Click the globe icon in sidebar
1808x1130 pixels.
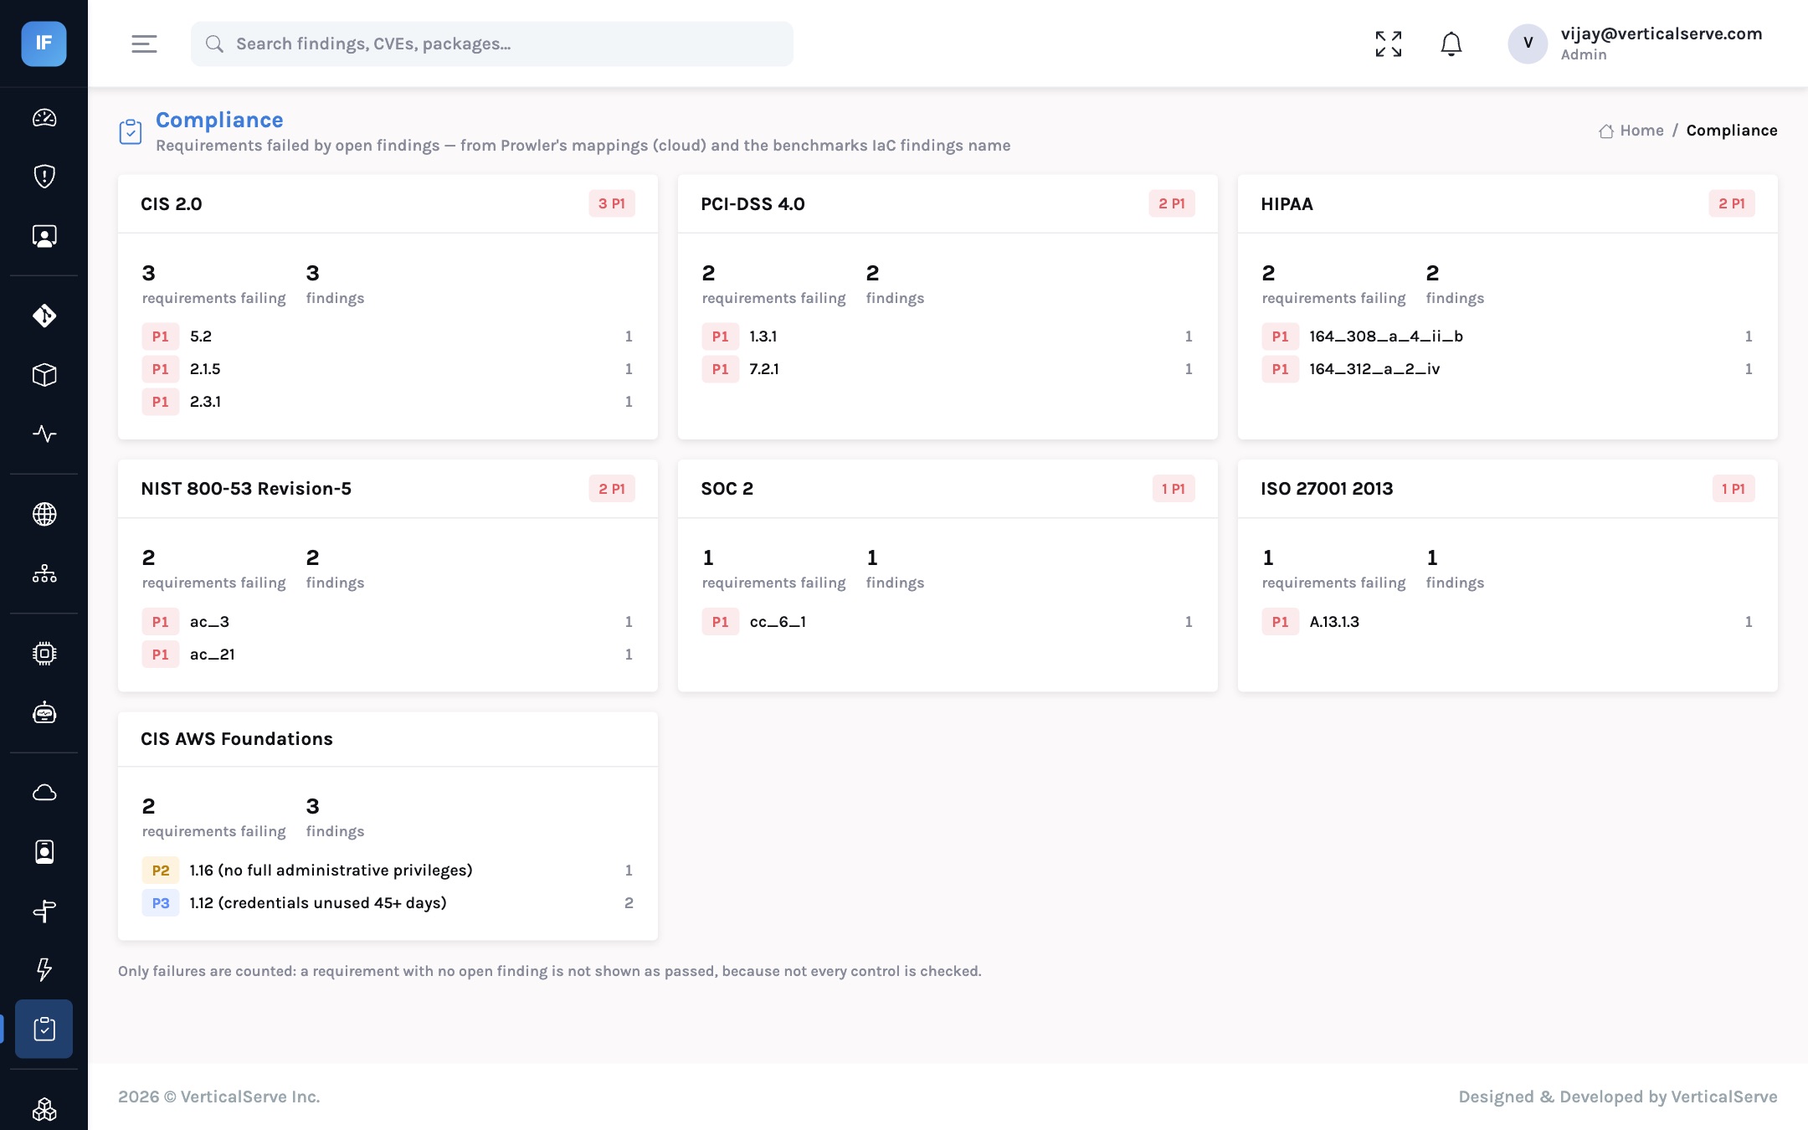(x=44, y=514)
